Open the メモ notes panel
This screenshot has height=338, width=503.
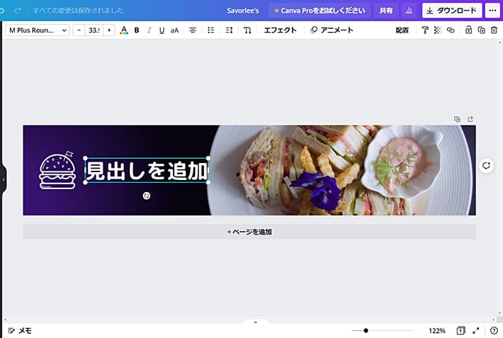(20, 331)
